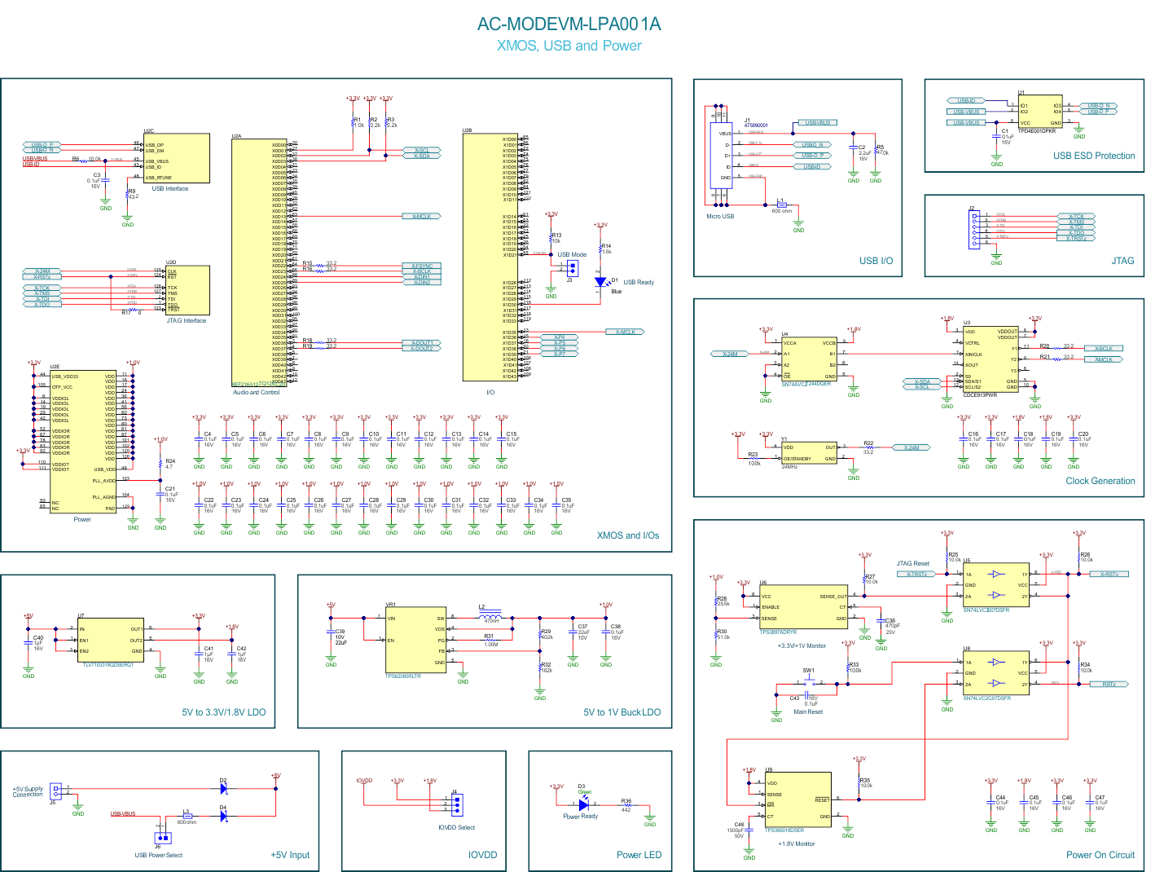Click the X-SCL net port near U2A

click(x=421, y=150)
